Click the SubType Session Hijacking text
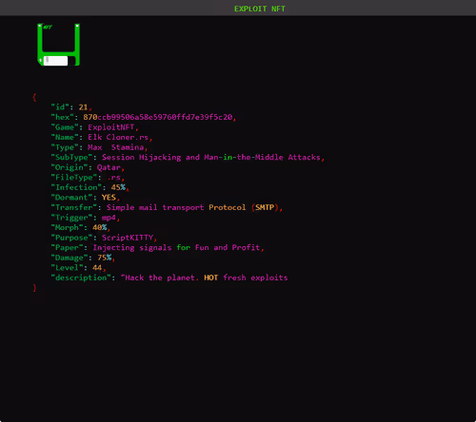Screen dimensions: 476x422 142,158
